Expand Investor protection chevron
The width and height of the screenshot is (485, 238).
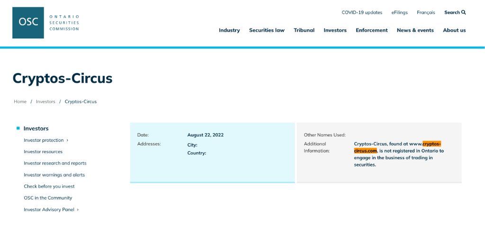point(67,140)
